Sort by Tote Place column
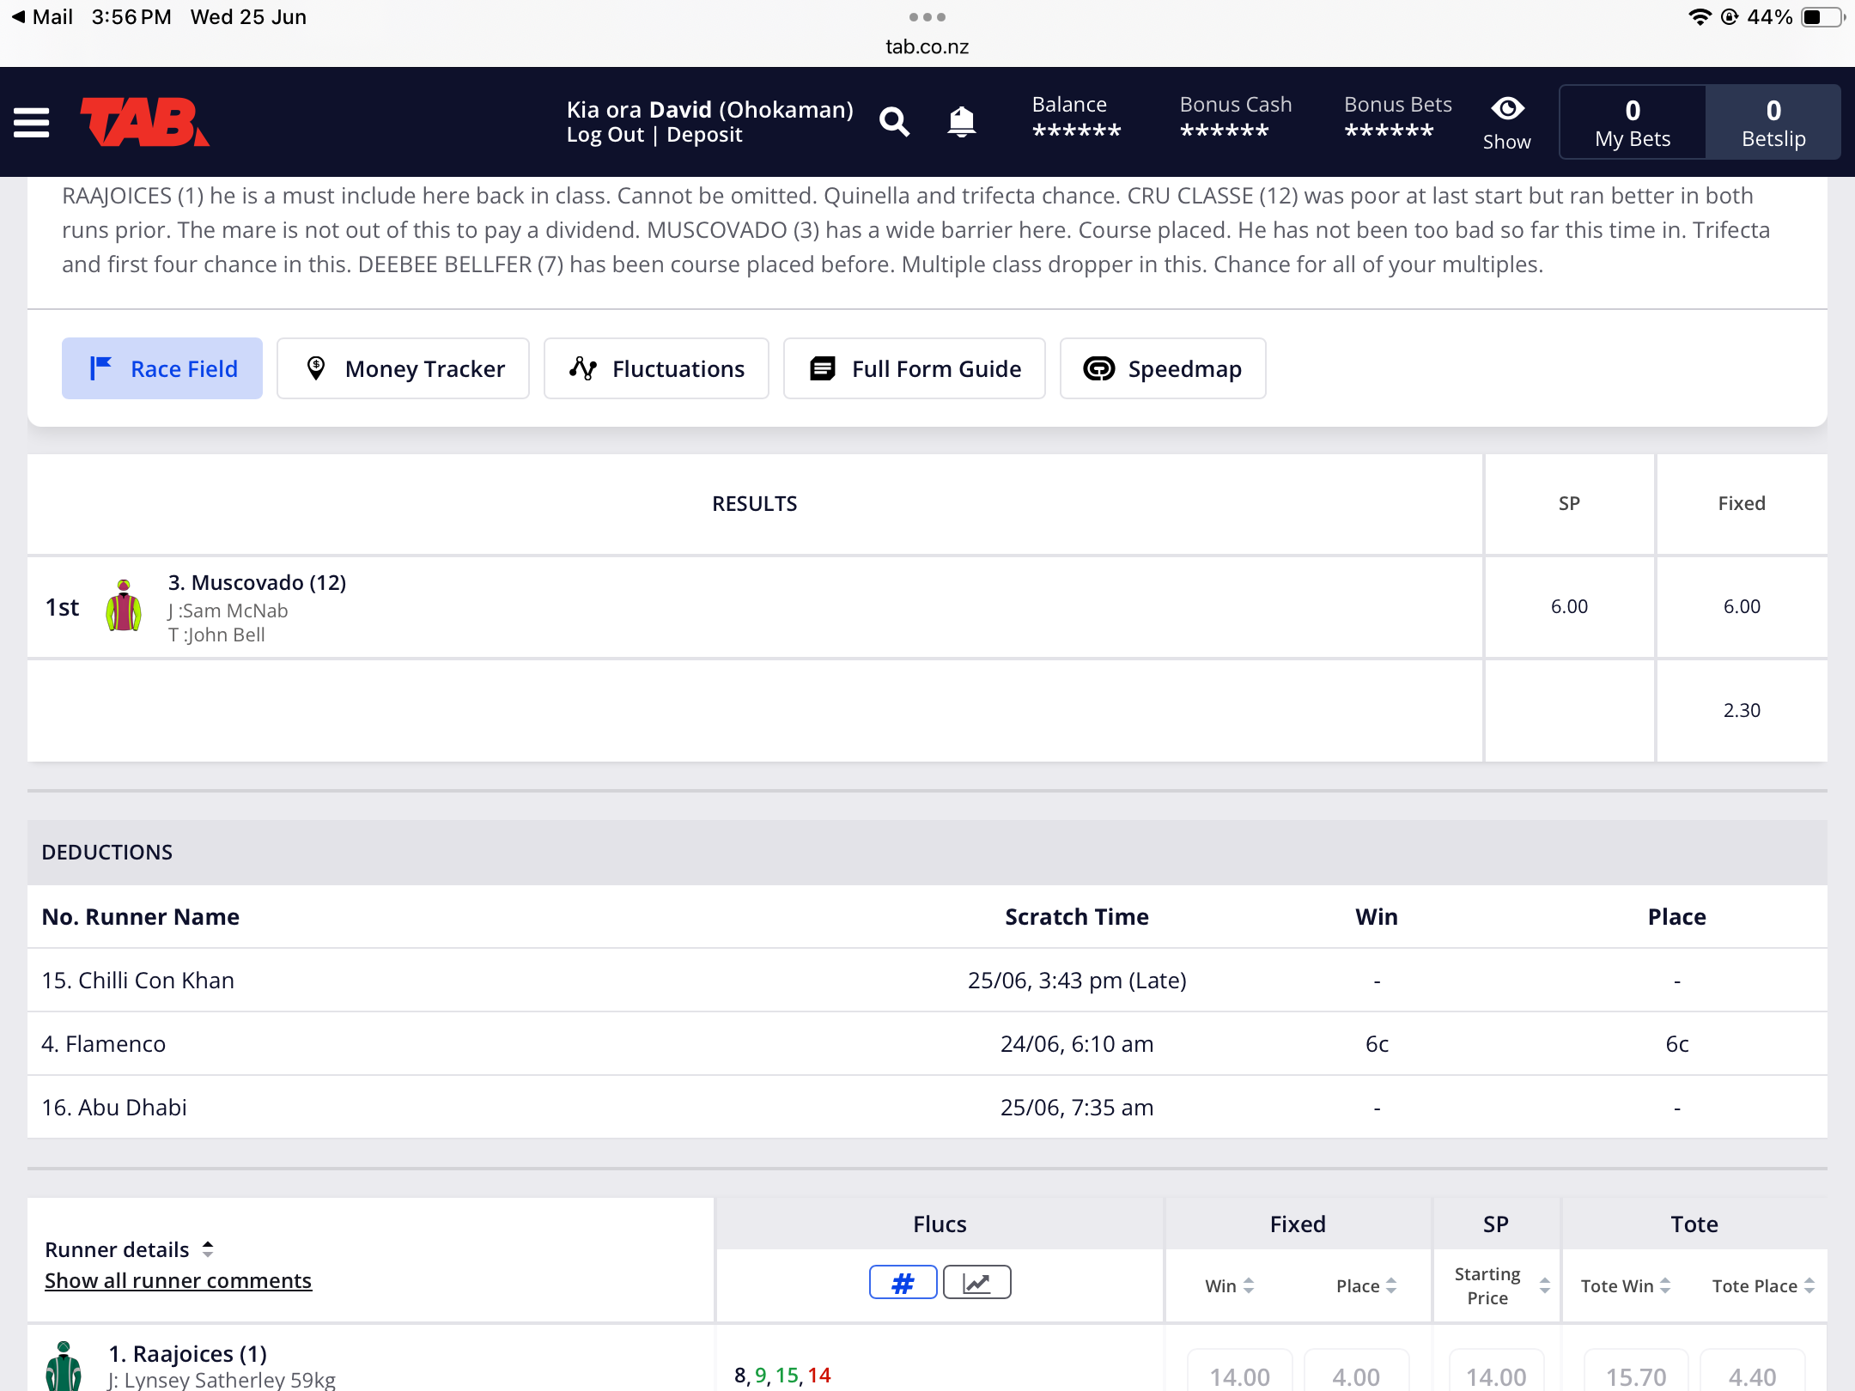The height and width of the screenshot is (1391, 1855). pos(1763,1285)
